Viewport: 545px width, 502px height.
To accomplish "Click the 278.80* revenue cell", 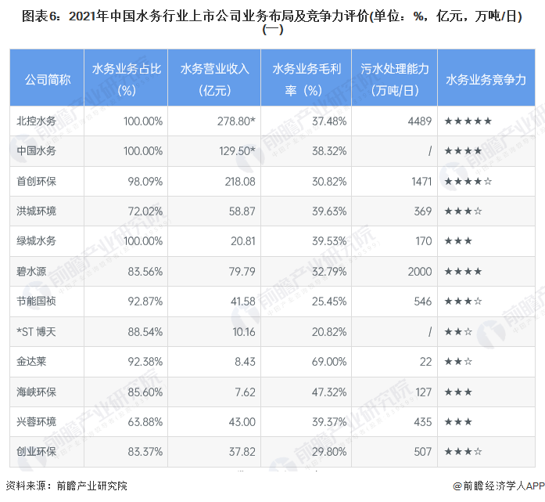I will pos(236,121).
